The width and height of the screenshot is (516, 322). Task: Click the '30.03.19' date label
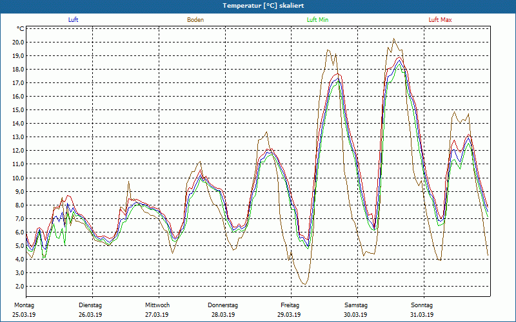click(x=355, y=315)
